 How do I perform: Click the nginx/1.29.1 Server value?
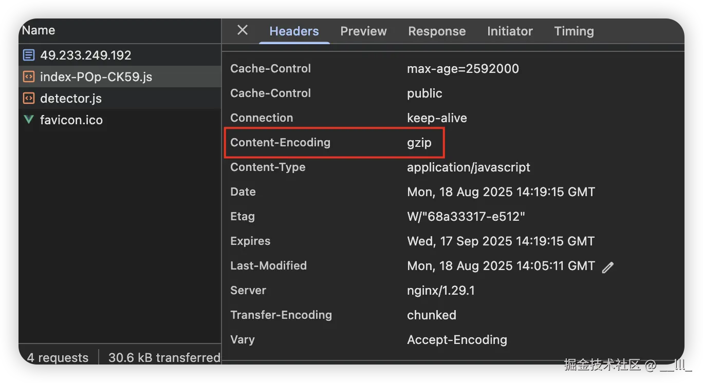[441, 291]
